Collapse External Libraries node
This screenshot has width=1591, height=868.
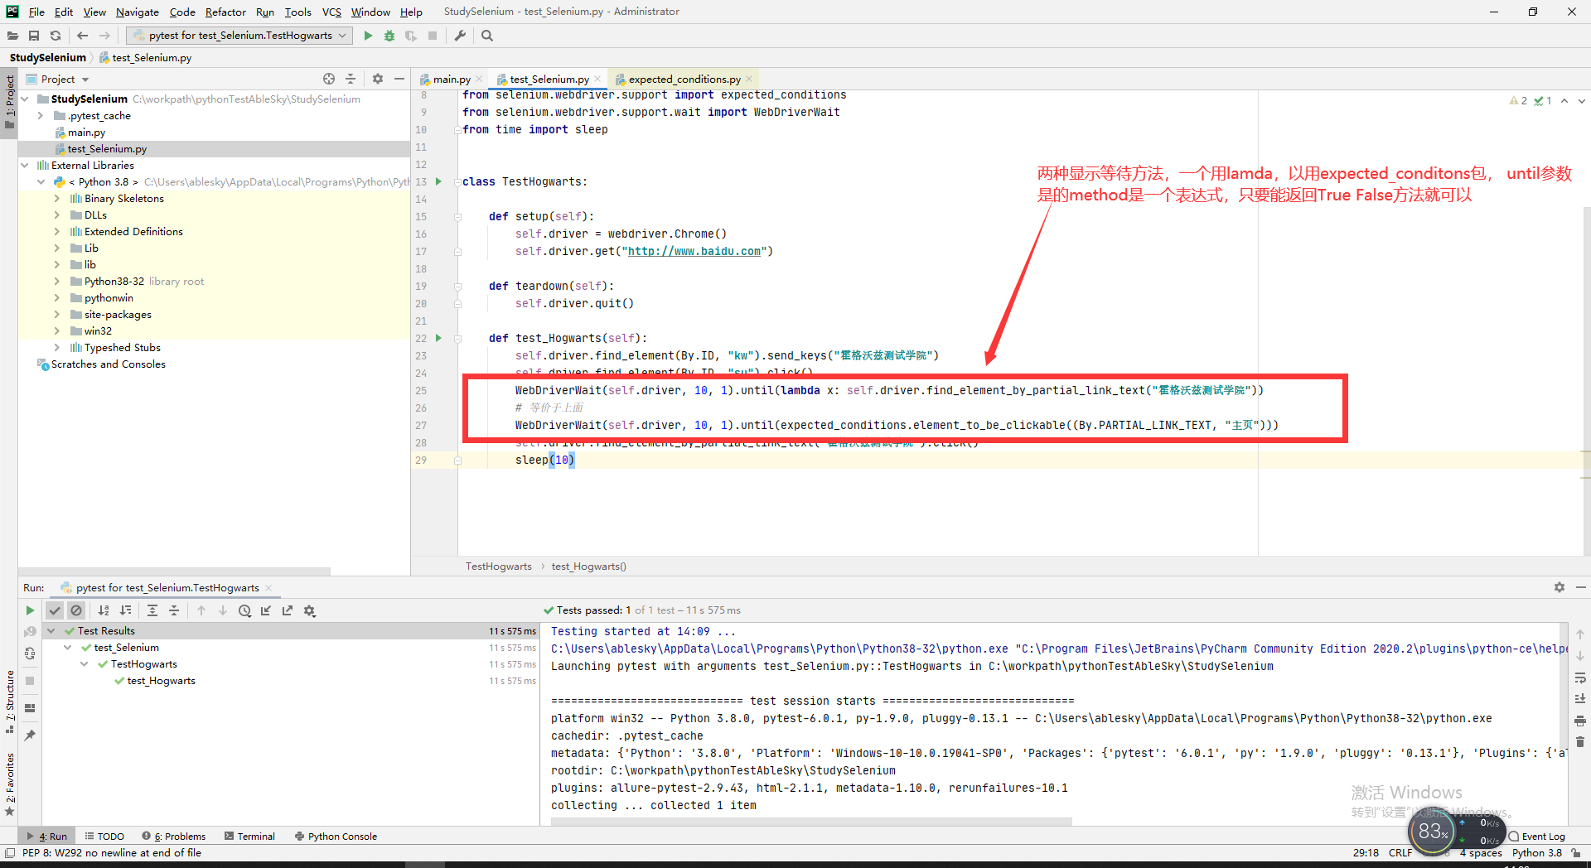(25, 166)
